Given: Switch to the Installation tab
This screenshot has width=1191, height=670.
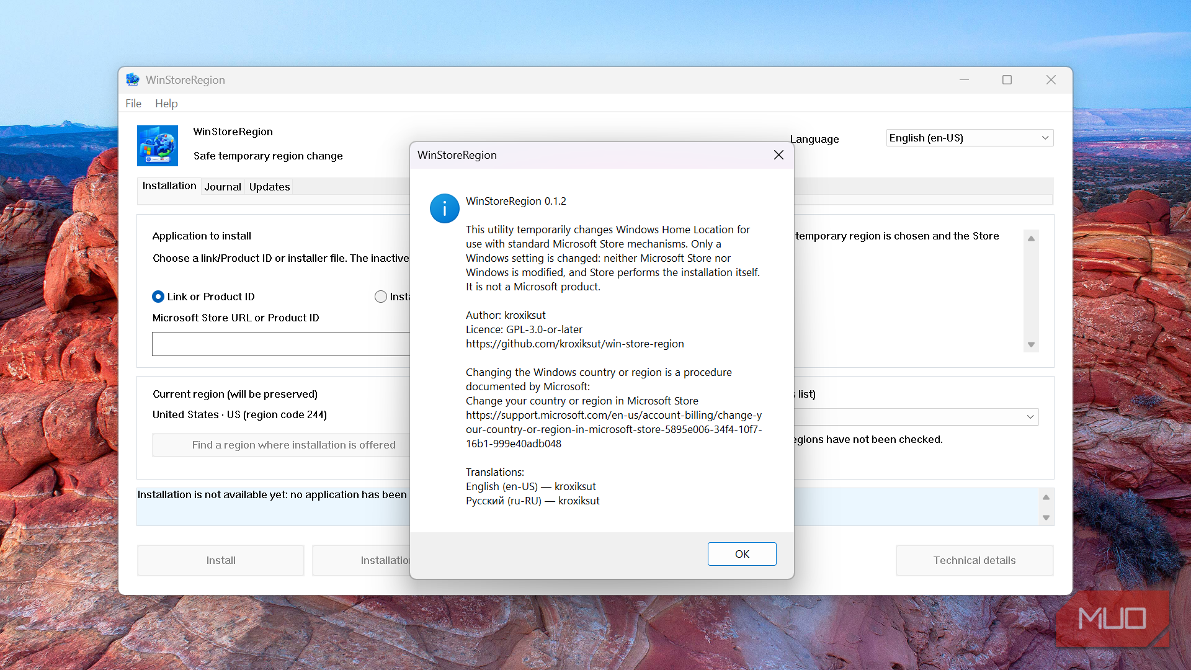Looking at the screenshot, I should 169,186.
